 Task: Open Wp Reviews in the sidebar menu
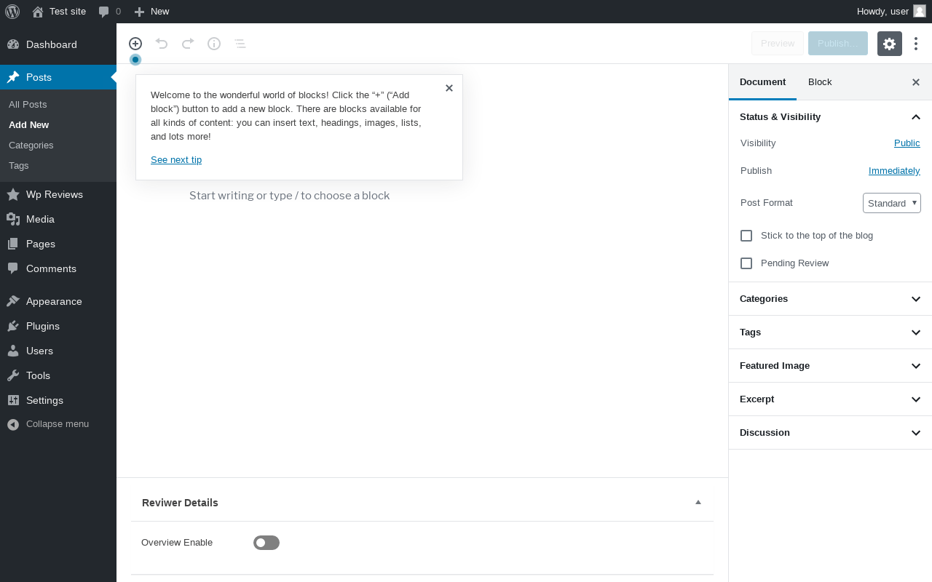coord(55,194)
